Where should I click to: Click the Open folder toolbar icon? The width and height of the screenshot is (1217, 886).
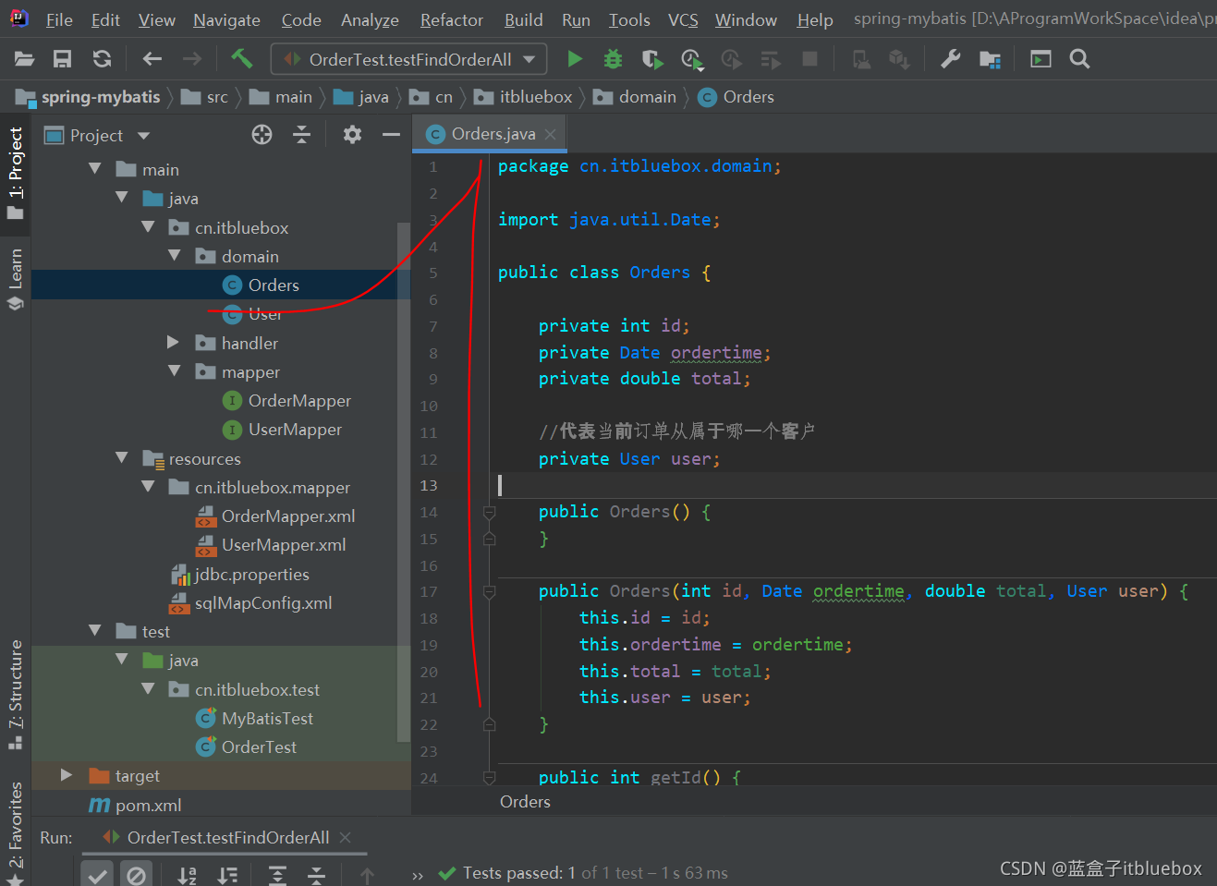24,59
